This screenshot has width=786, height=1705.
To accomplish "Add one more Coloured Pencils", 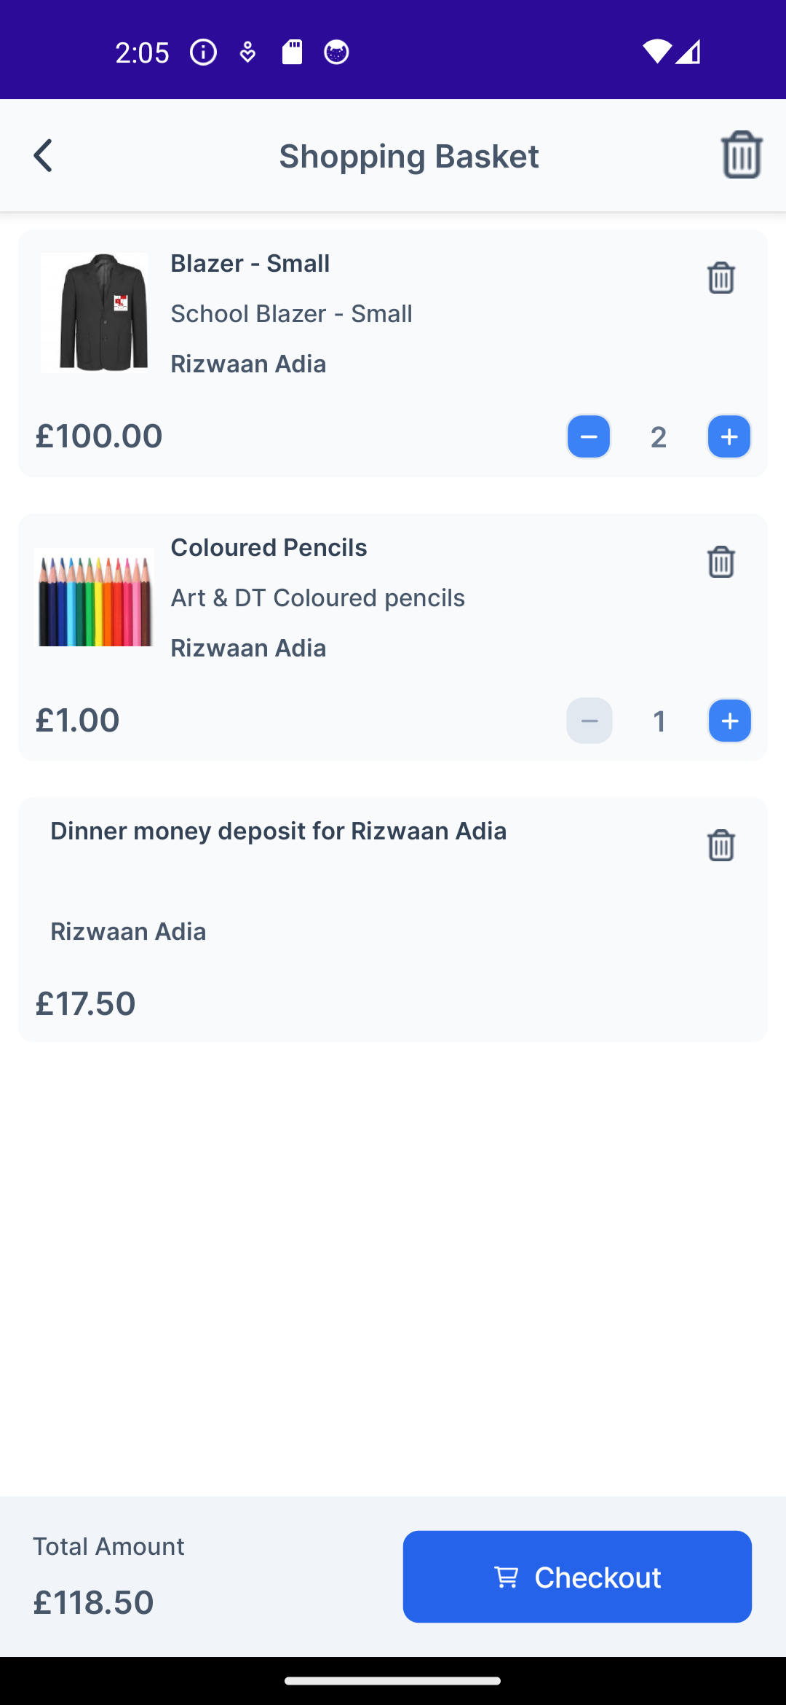I will [729, 721].
